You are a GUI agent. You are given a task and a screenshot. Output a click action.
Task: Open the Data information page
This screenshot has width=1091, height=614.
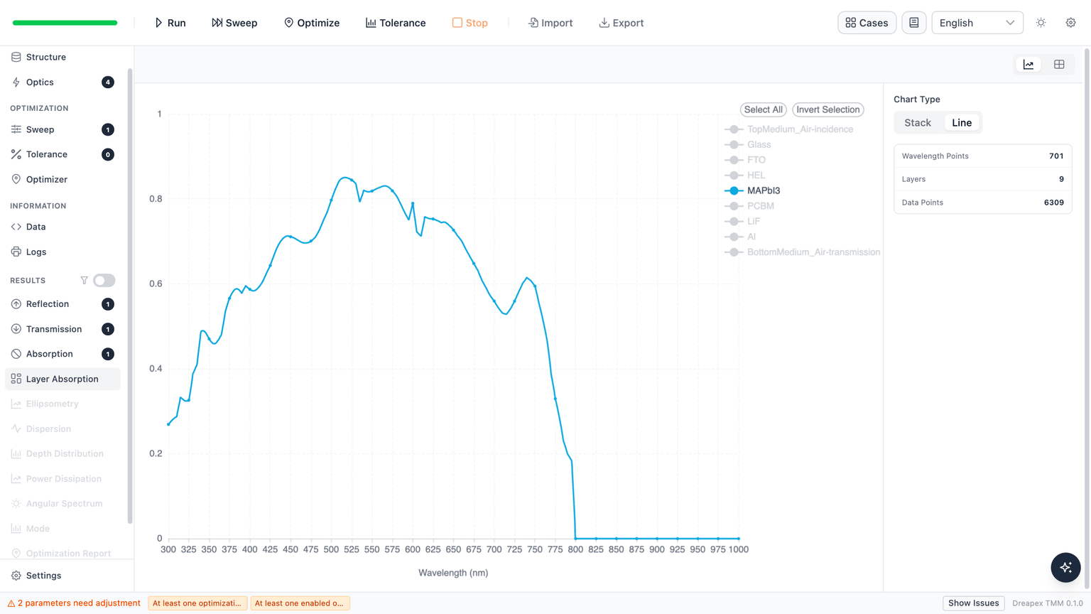63,227
